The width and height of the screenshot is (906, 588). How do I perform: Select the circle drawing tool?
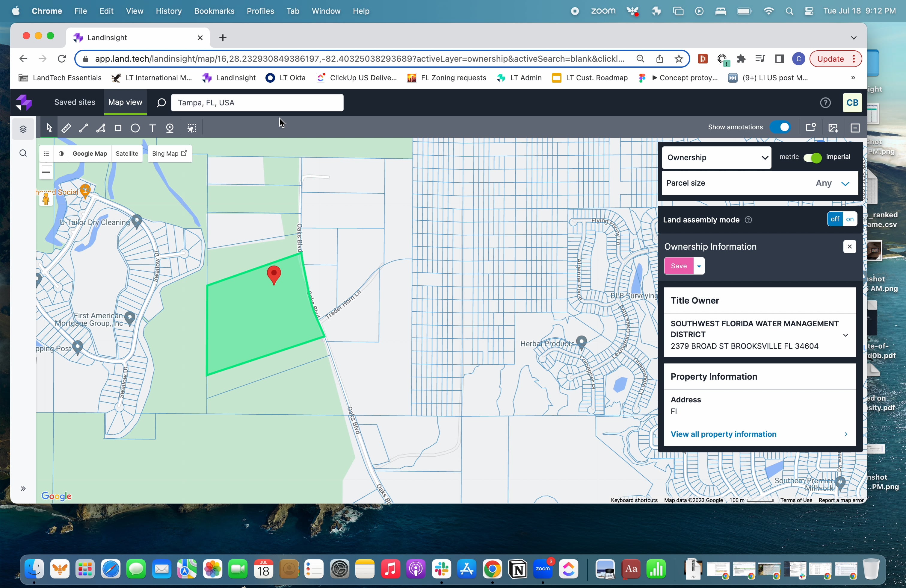[x=135, y=128]
